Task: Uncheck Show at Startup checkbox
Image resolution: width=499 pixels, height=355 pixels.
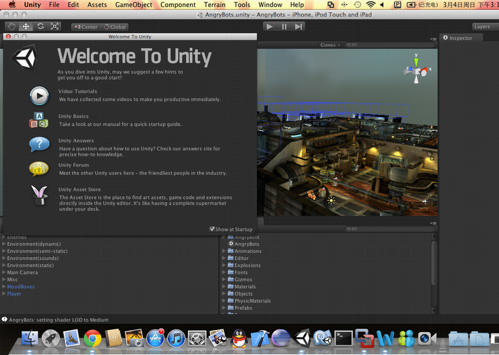Action: (x=212, y=229)
